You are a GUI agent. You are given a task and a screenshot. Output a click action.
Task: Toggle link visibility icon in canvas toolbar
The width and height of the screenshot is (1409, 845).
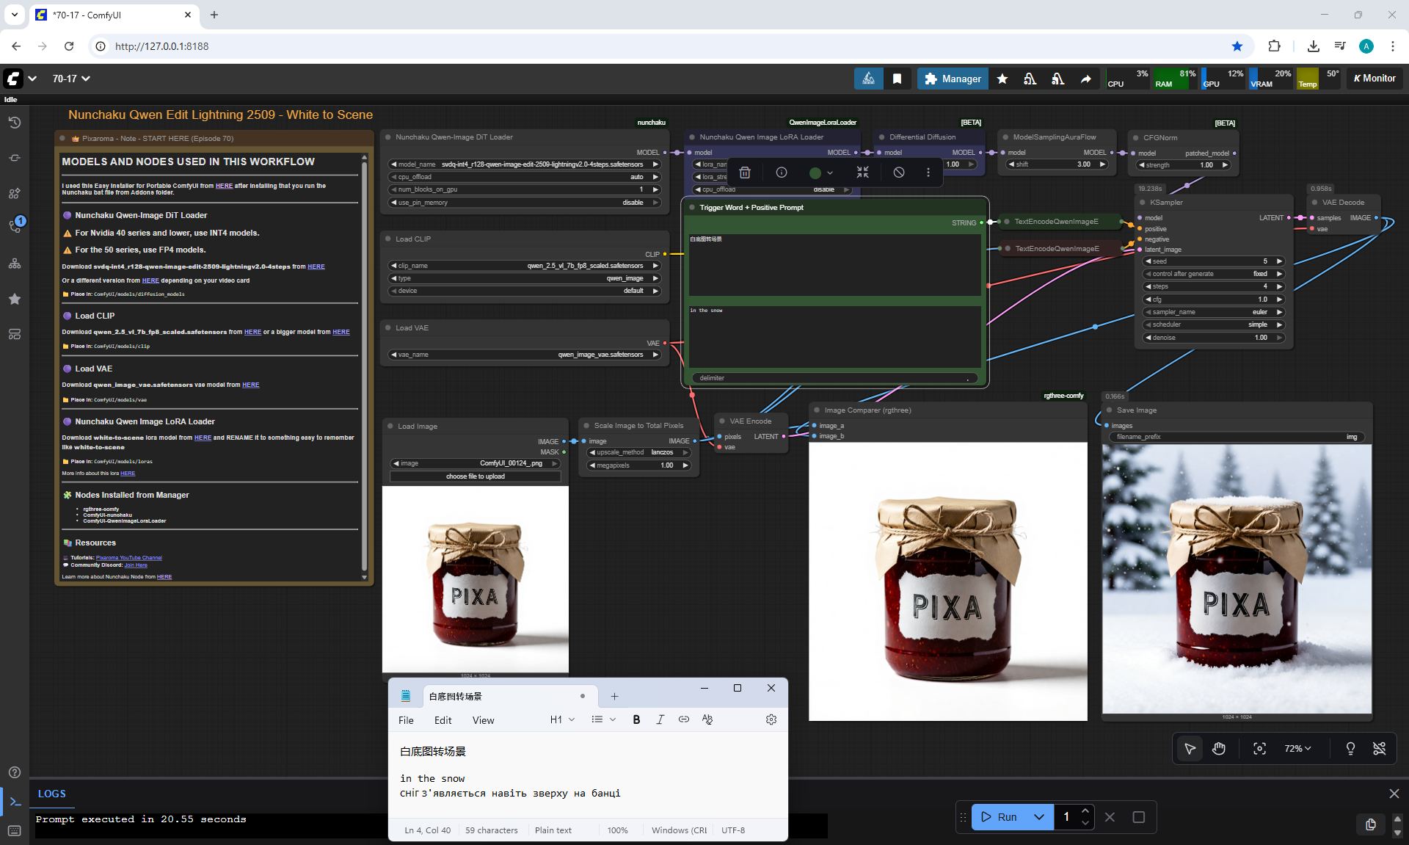(x=1379, y=748)
